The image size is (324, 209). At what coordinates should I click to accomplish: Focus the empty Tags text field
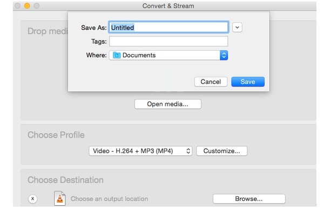pyautogui.click(x=168, y=42)
